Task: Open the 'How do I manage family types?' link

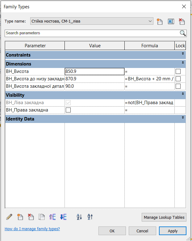Action: (32, 229)
